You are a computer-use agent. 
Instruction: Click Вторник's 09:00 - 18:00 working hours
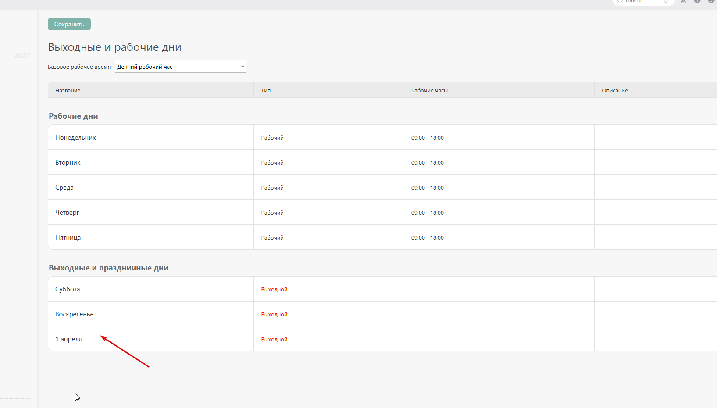pos(428,163)
